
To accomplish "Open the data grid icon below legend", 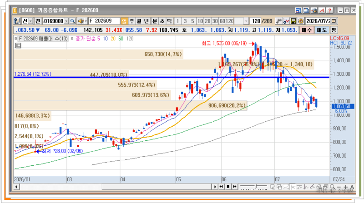I will (18, 45).
